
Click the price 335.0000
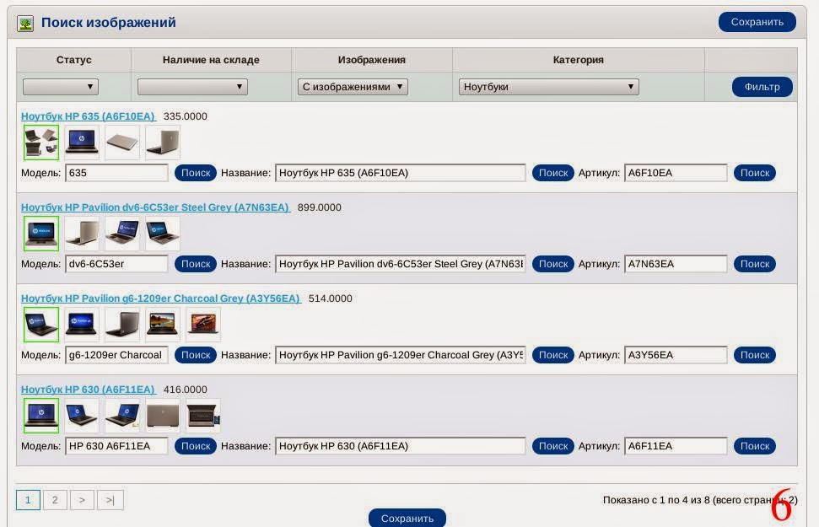point(185,116)
